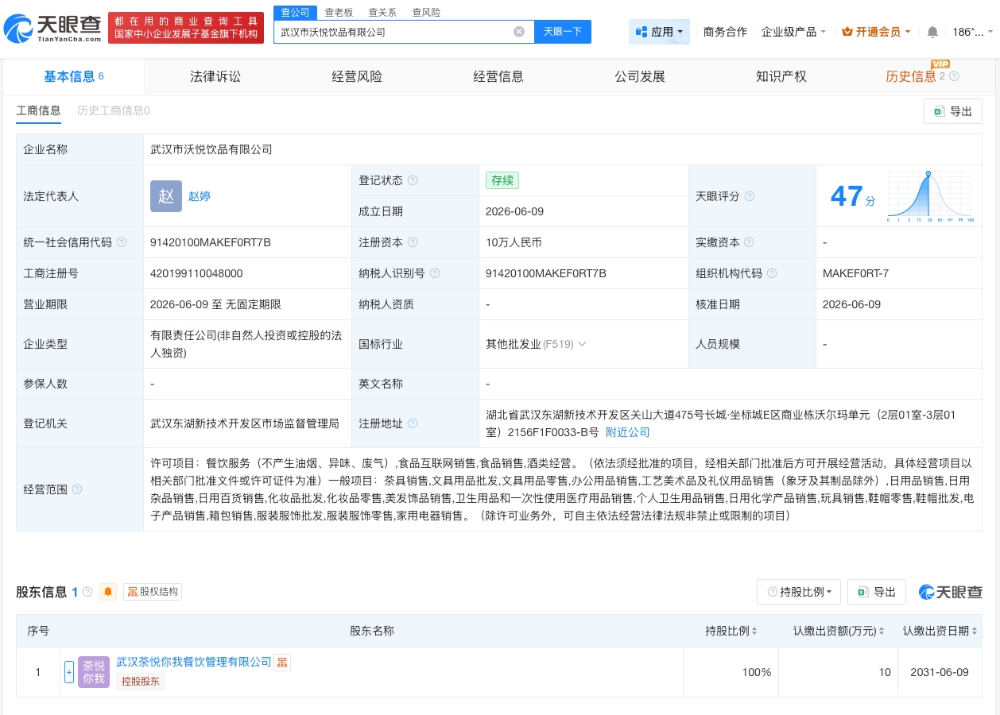Viewport: 1000px width, 715px height.
Task: Click the score value 47分
Action: click(x=853, y=196)
